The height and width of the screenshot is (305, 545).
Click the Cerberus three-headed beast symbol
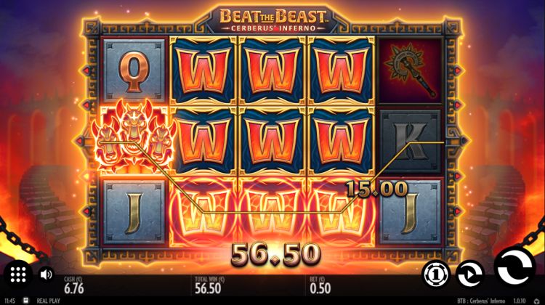(134, 137)
